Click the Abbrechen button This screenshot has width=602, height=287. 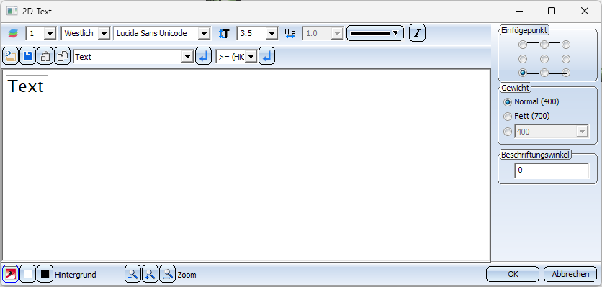coord(570,274)
